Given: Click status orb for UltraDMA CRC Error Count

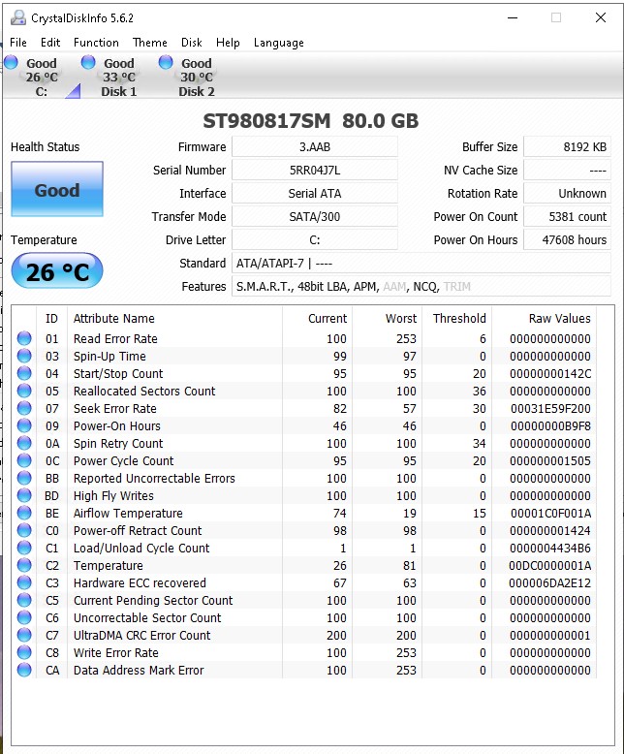Looking at the screenshot, I should [24, 635].
